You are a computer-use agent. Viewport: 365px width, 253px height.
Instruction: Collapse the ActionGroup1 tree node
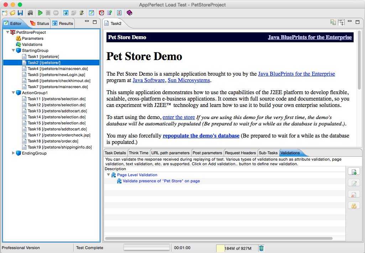tap(13, 93)
